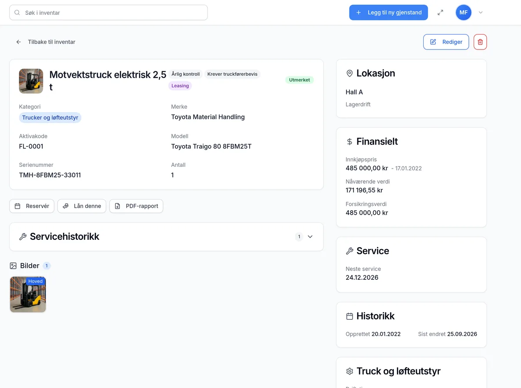This screenshot has width=521, height=388.
Task: Click the 'Truck og løfteutstyr' gear icon
Action: coord(350,371)
